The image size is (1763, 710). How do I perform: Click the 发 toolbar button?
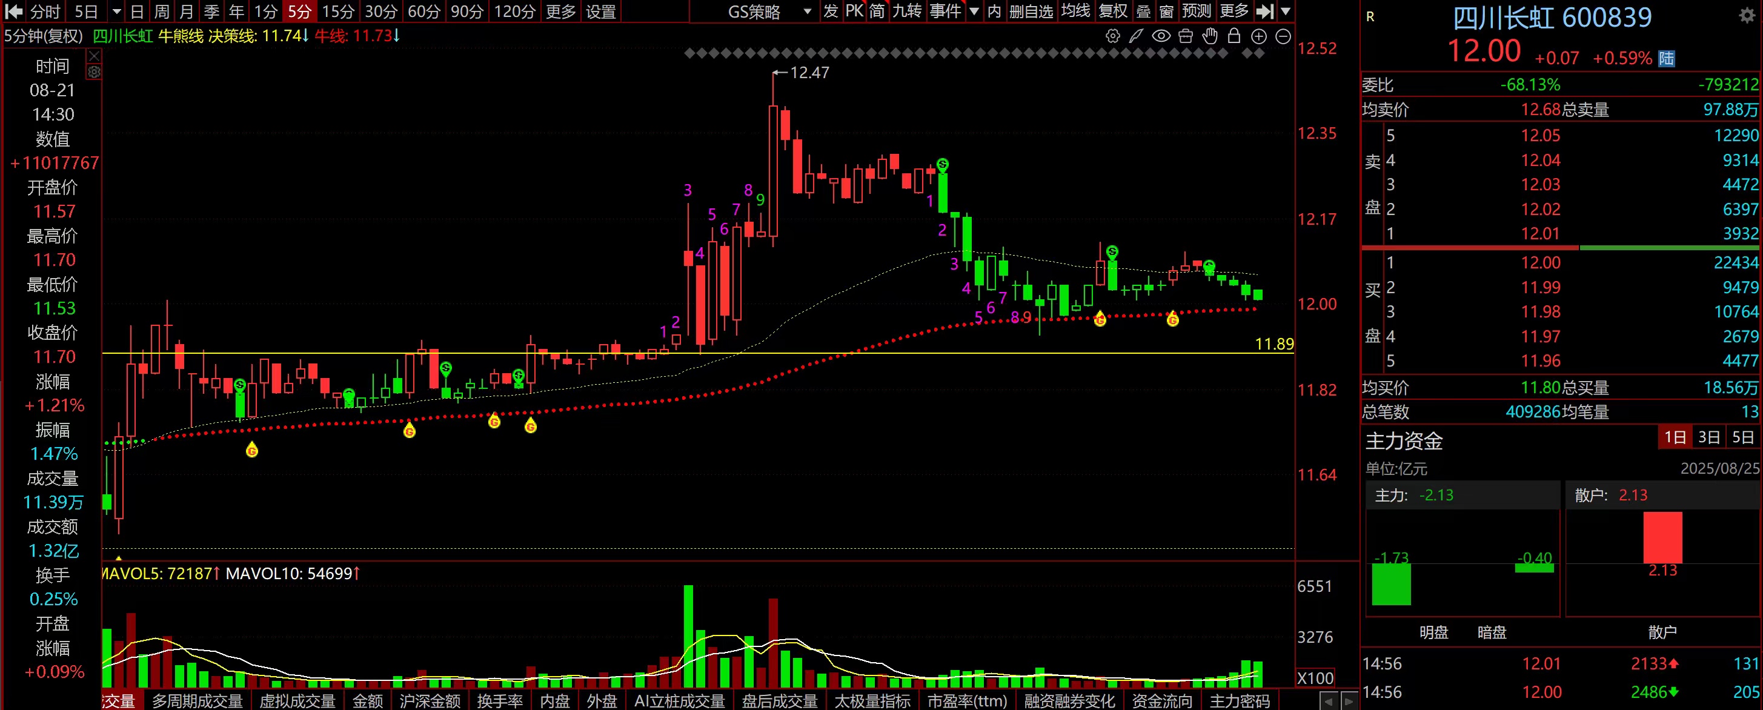coord(830,11)
